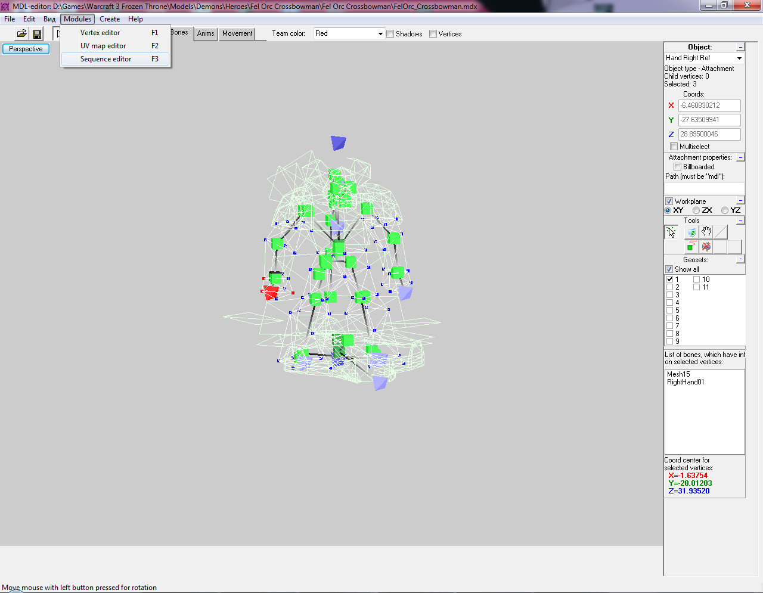
Task: Click the attachment Path input field
Action: [705, 187]
